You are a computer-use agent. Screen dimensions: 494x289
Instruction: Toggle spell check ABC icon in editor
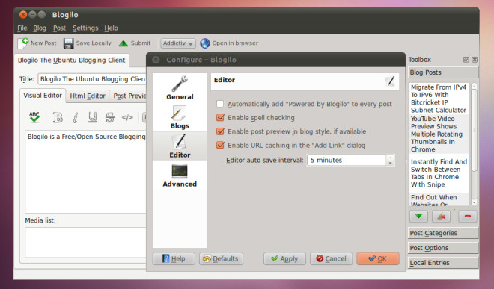(34, 117)
